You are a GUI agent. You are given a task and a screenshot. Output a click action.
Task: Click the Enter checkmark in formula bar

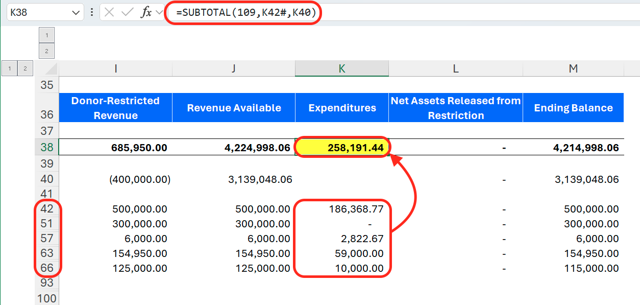tap(127, 13)
